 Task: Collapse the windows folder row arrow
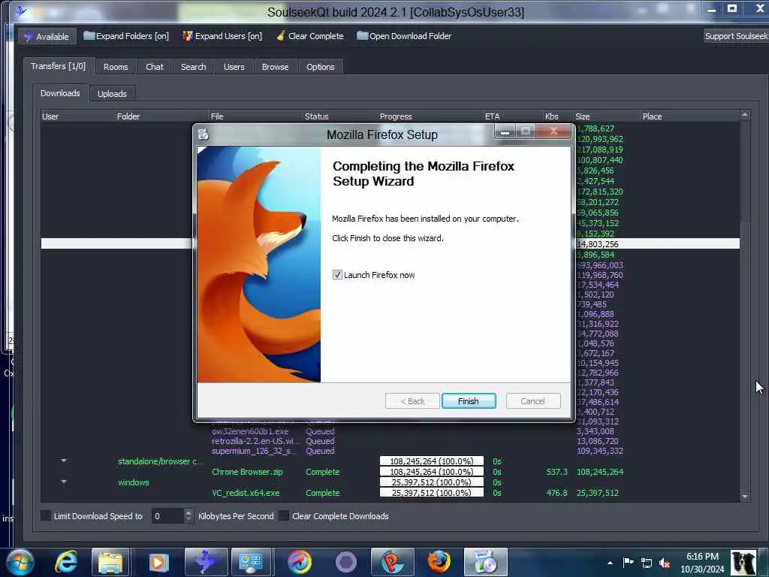tap(64, 482)
